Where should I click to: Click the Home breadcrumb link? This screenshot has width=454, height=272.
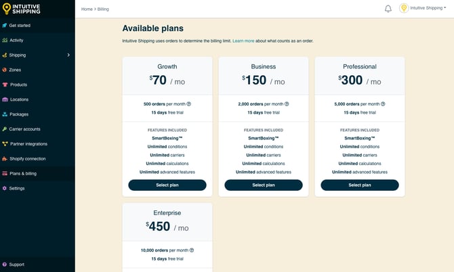pos(87,9)
